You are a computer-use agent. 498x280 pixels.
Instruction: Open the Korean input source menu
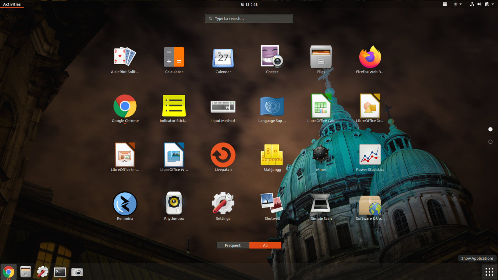tap(458, 4)
